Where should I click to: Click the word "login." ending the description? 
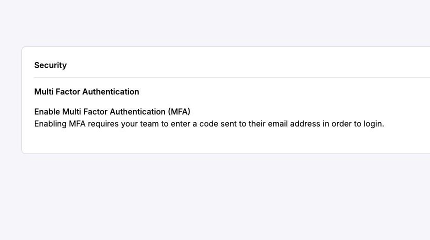[x=373, y=124]
